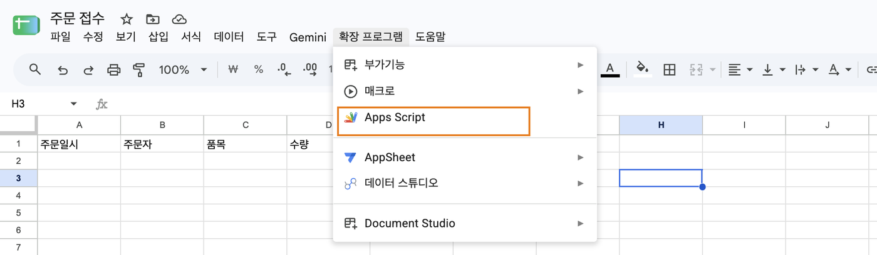
Task: Expand the 데이터 스튜디오 submenu
Action: pyautogui.click(x=465, y=184)
